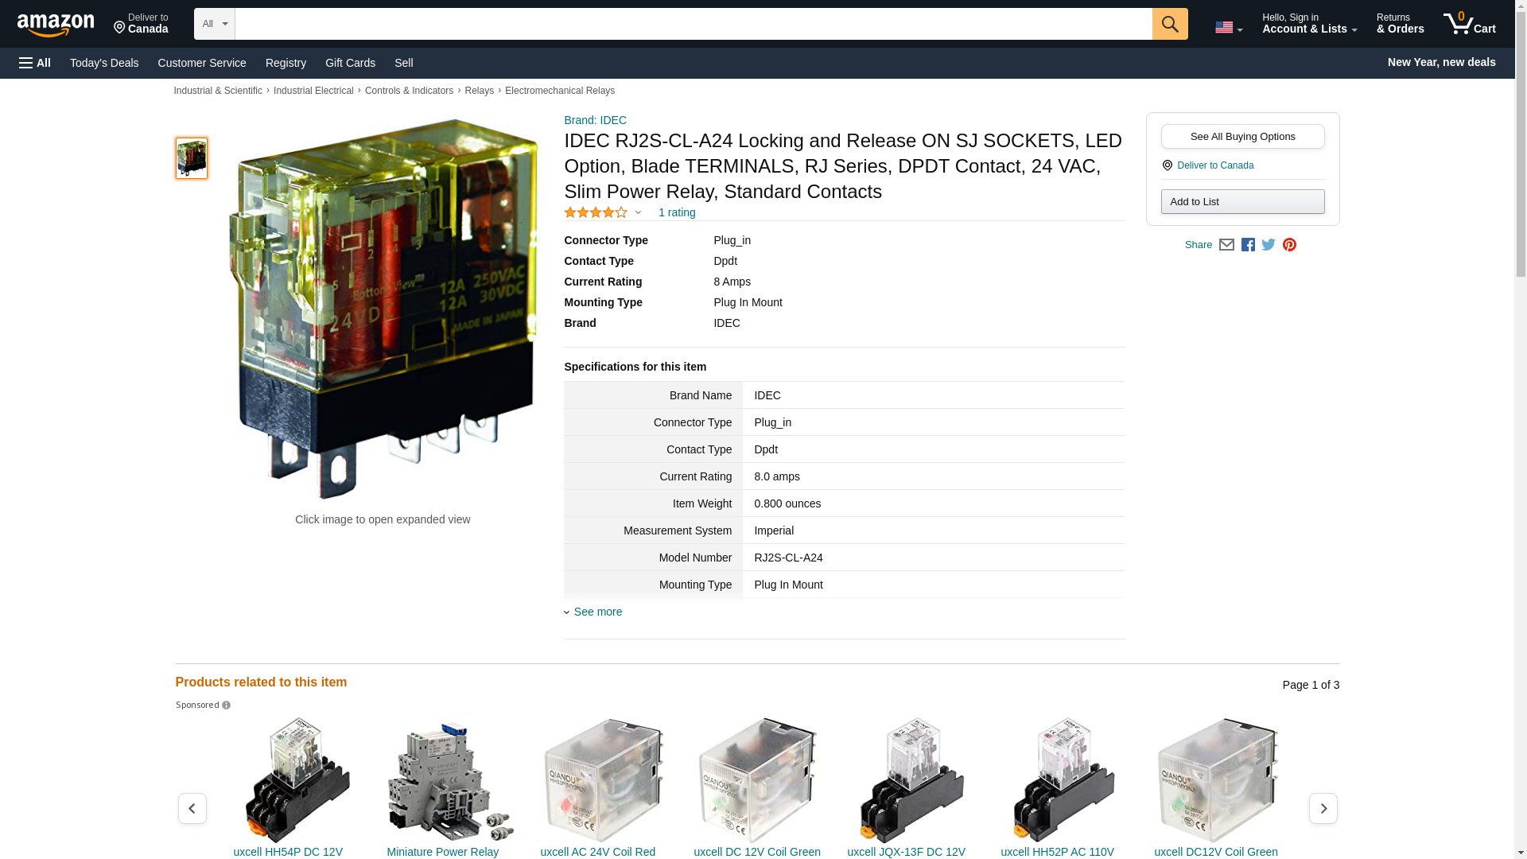Share product on Pinterest icon
1527x859 pixels.
point(1289,245)
